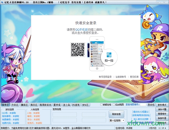The width and height of the screenshot is (169, 130).
Task: Click the 加入官方交流群 link
Action: [141, 119]
